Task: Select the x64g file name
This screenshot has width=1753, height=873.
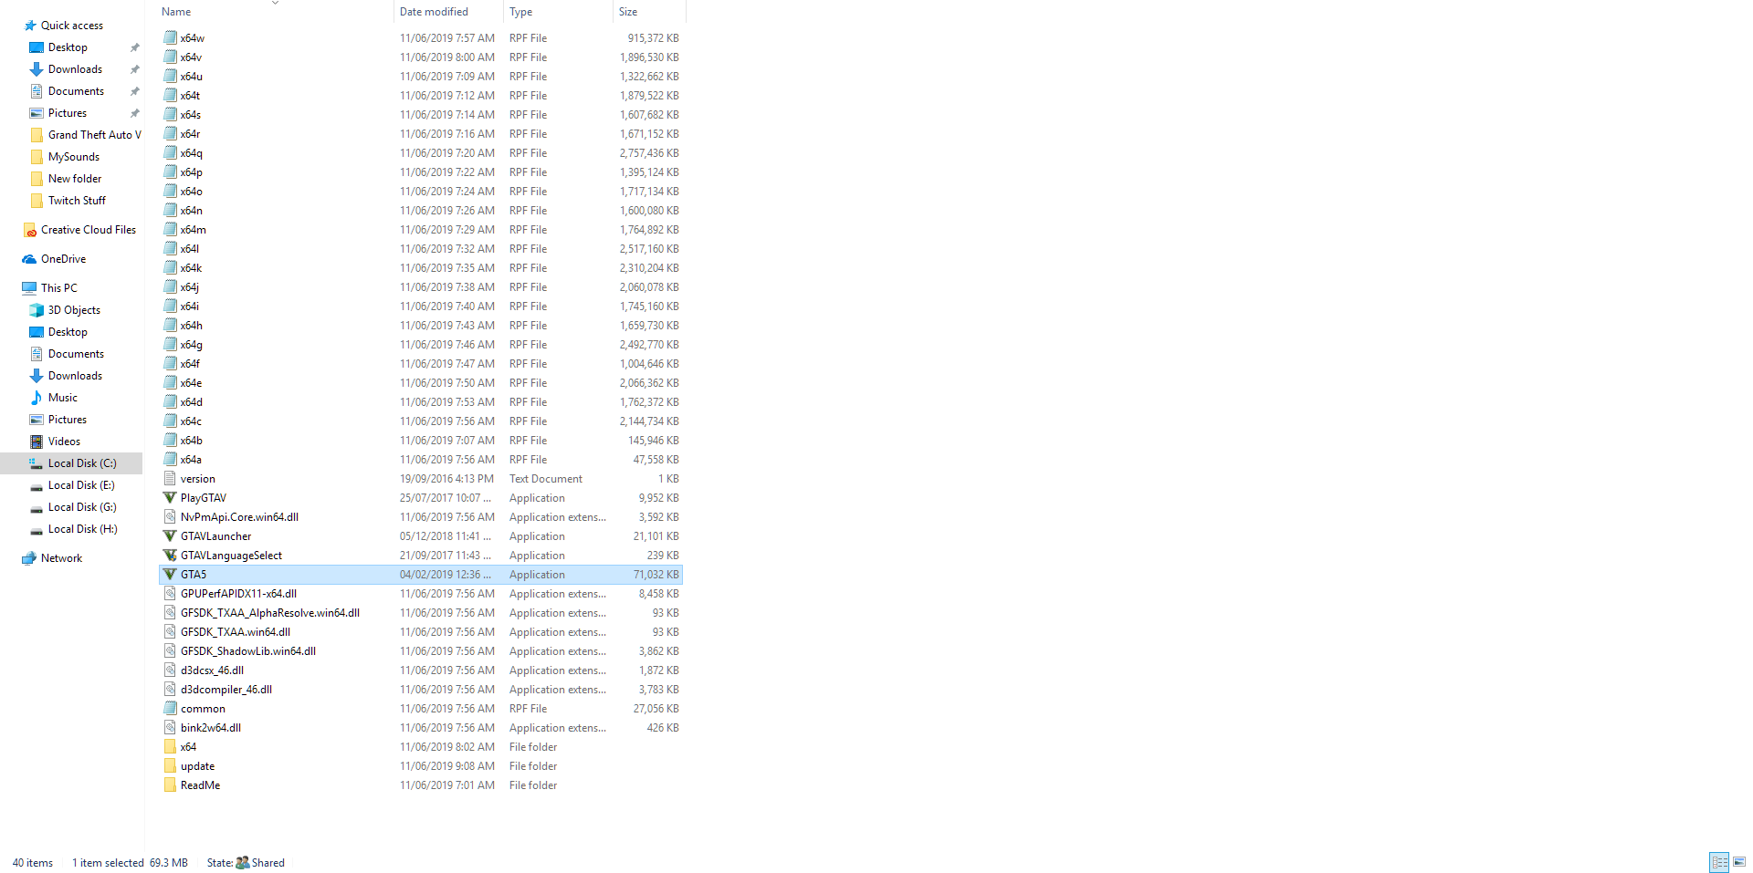Action: point(192,345)
